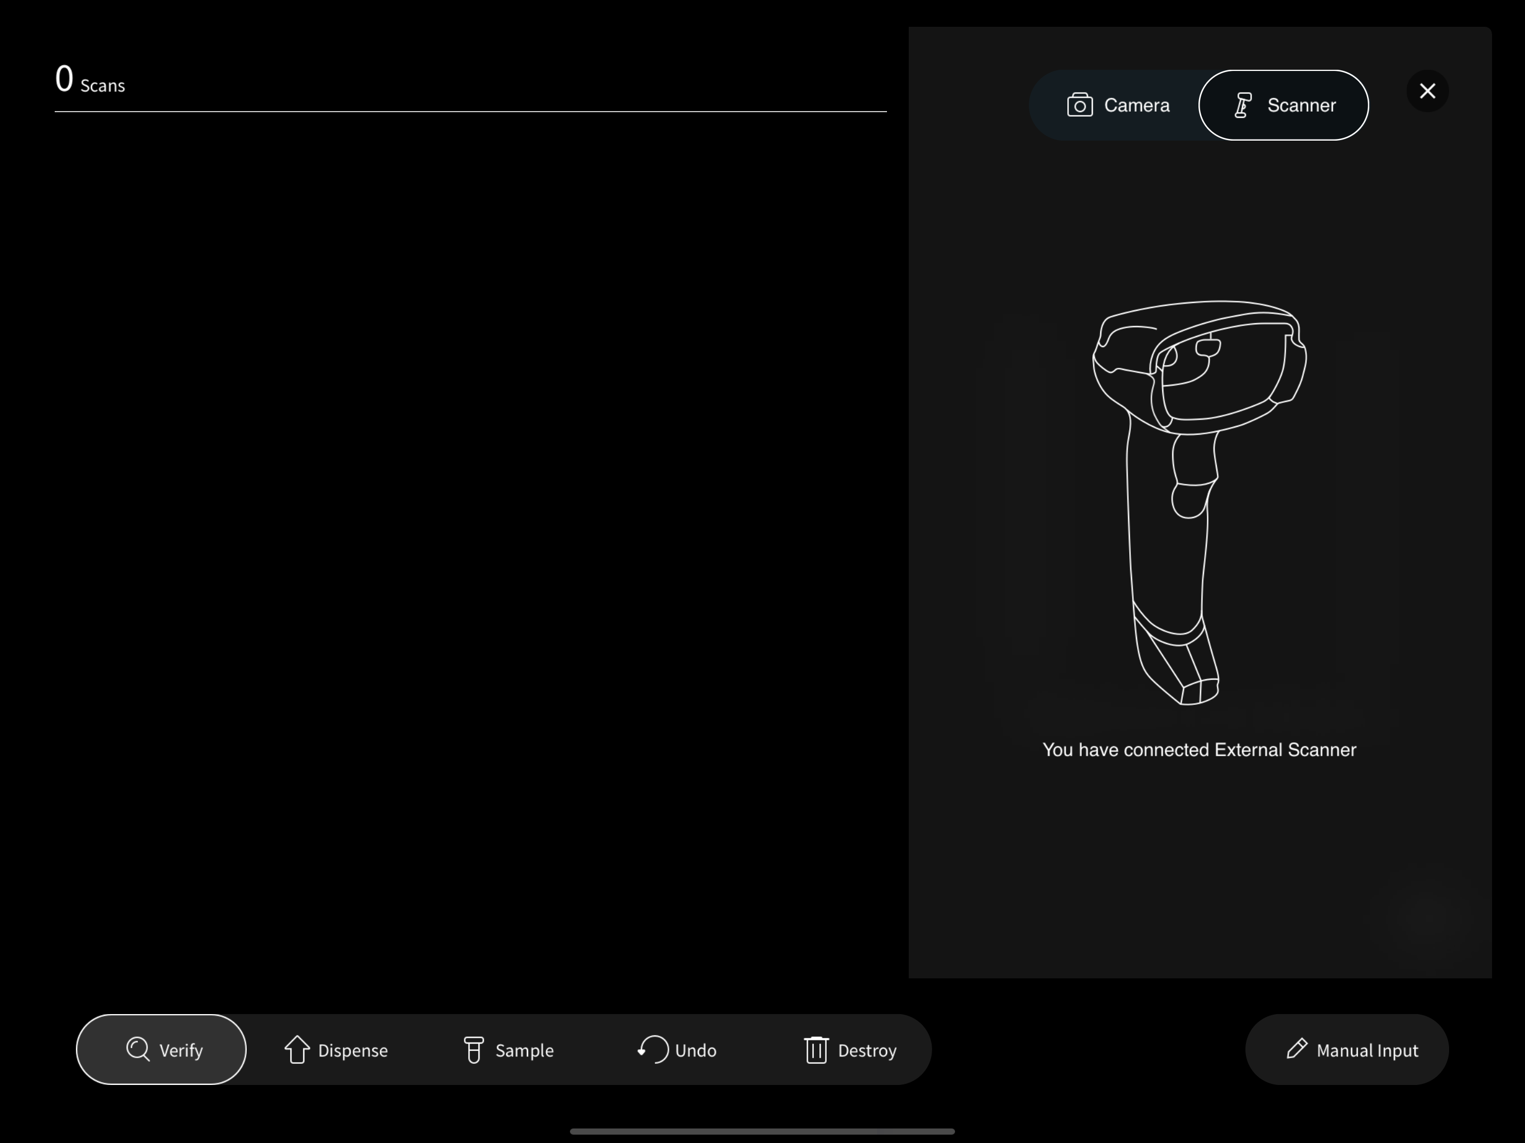Choose the Sample action
This screenshot has width=1525, height=1143.
pyautogui.click(x=508, y=1049)
